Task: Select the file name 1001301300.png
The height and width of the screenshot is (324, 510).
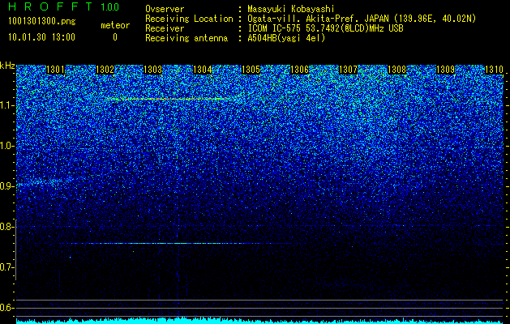Action: click(42, 22)
